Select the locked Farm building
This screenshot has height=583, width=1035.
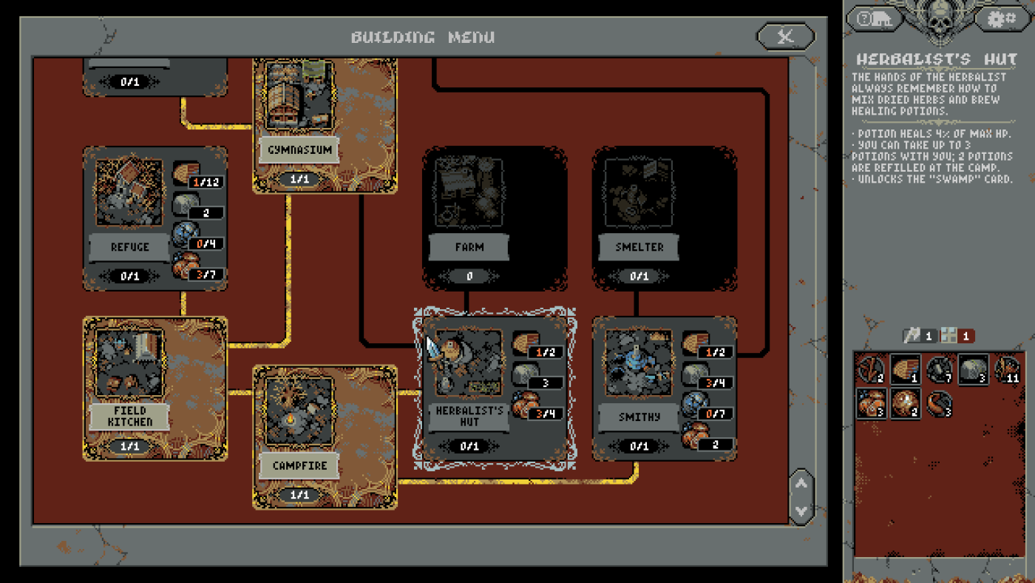click(495, 218)
